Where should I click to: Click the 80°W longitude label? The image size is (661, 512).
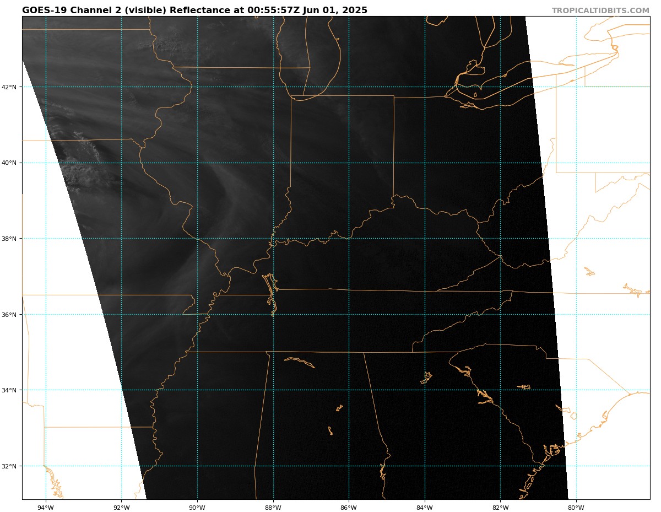576,507
